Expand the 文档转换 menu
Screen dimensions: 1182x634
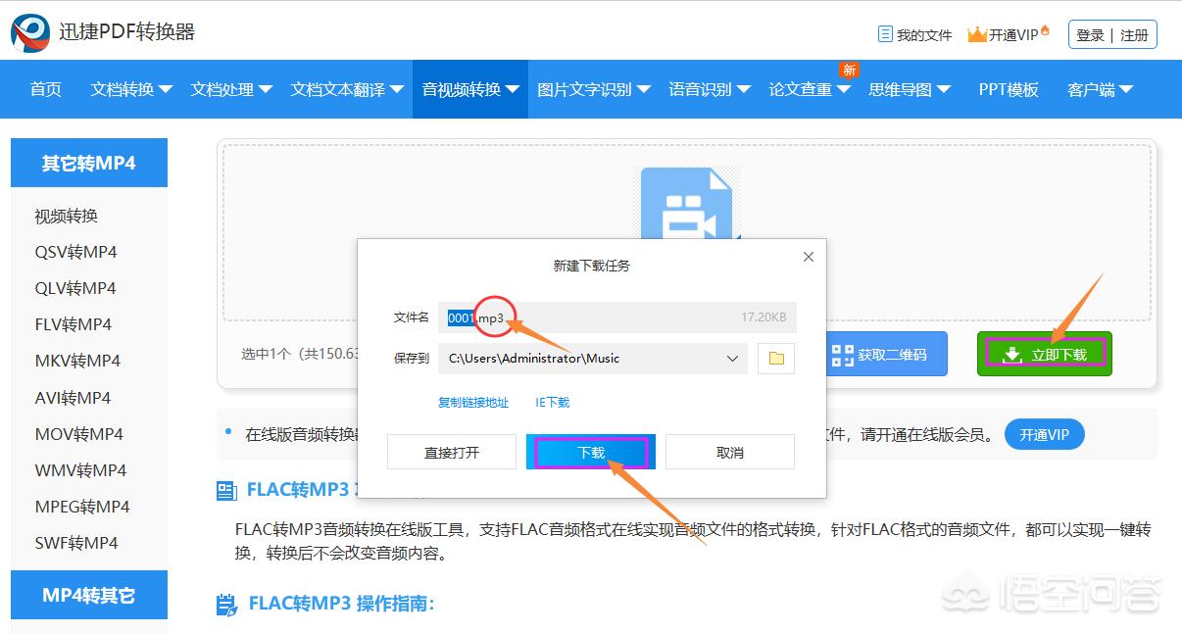pos(131,89)
